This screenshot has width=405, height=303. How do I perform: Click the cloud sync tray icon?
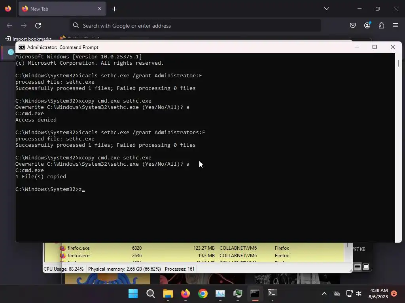(x=337, y=294)
